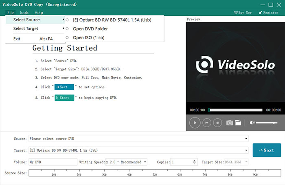The width and height of the screenshot is (285, 185).
Task: Open the snapshot folder icon
Action: (238, 122)
